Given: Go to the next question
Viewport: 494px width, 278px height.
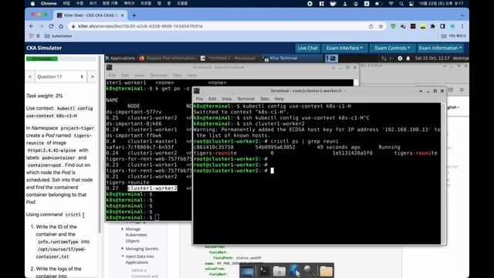Looking at the screenshot, I should pyautogui.click(x=93, y=76).
